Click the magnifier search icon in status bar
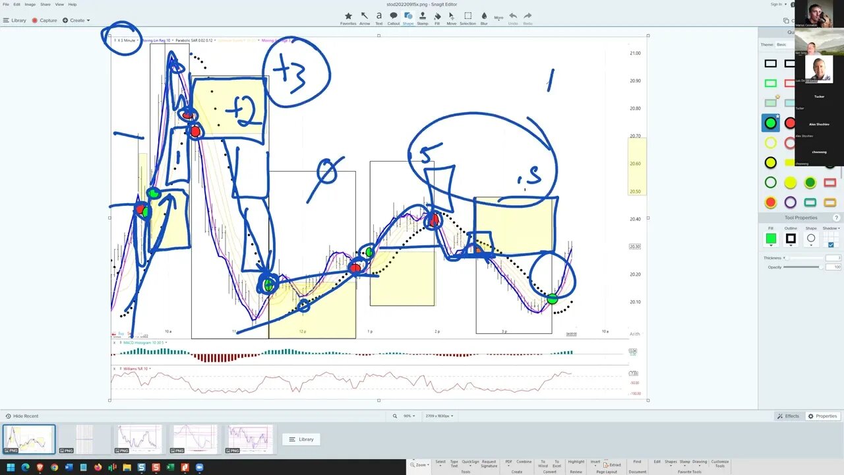The height and width of the screenshot is (475, 844). pyautogui.click(x=395, y=416)
